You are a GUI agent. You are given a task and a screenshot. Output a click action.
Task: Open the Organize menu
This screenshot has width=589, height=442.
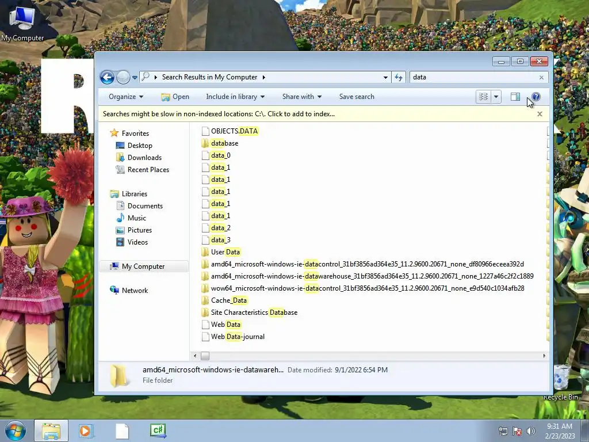(x=126, y=97)
